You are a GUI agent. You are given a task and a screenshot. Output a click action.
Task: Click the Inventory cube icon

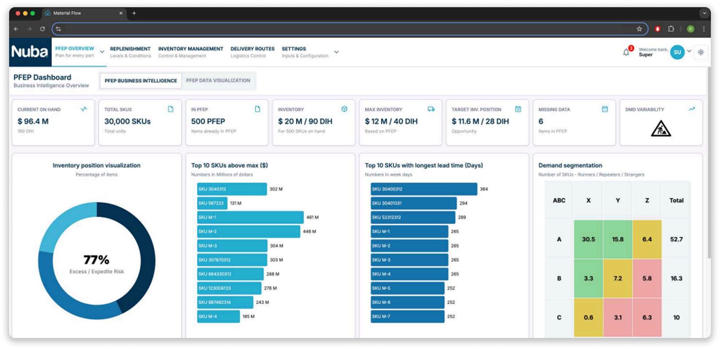[x=344, y=109]
